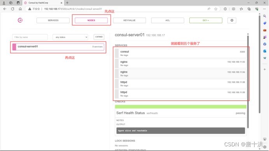Click the LOCK SESSIONS heading
Viewport: 269px width, 151px height.
pos(125,141)
